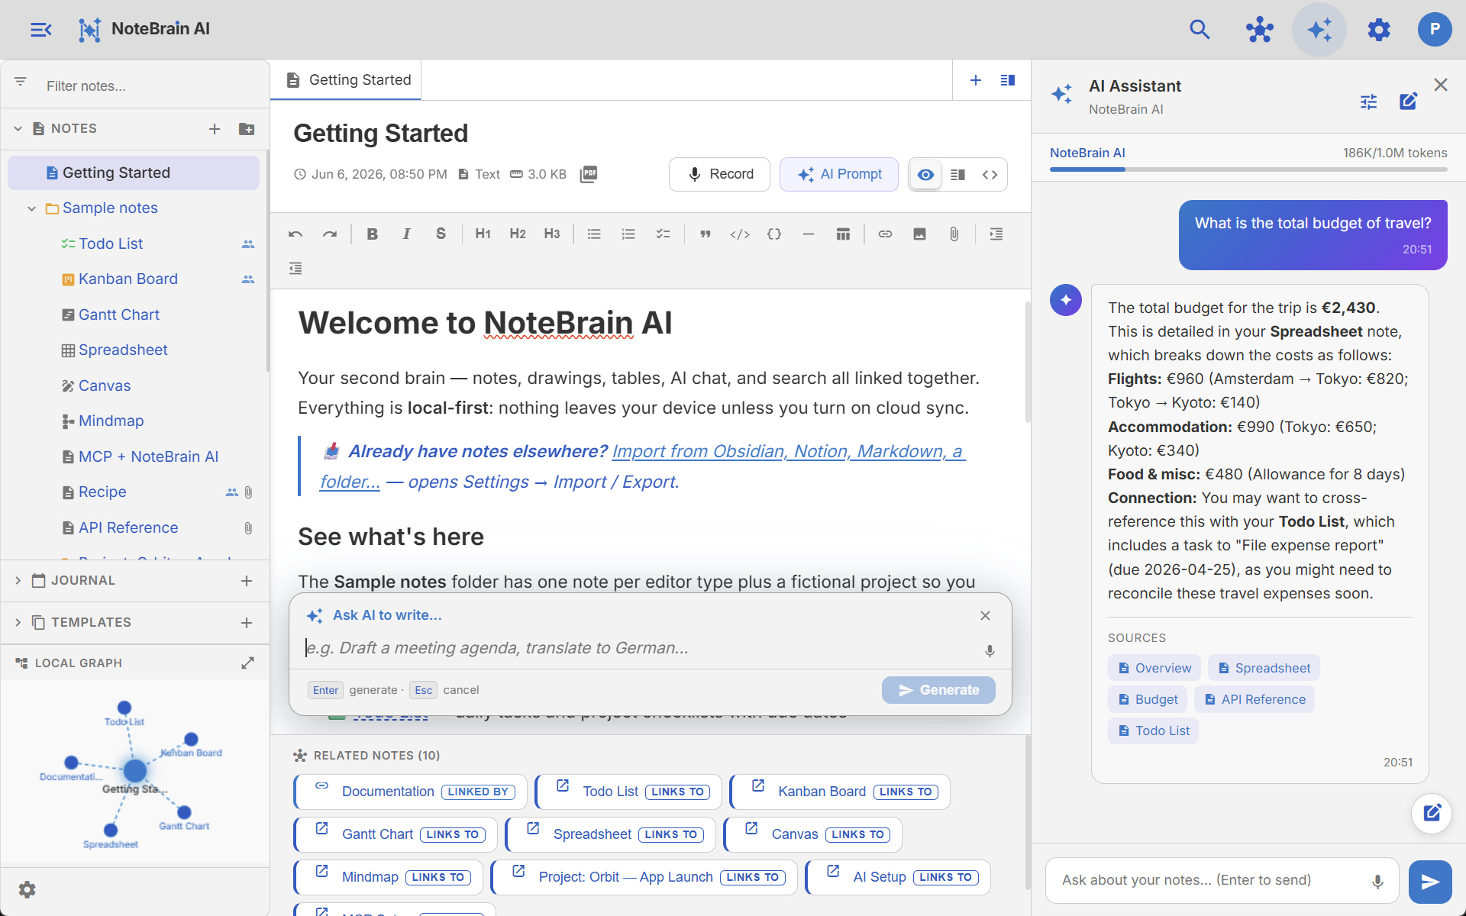Insert horizontal rule

pos(809,234)
